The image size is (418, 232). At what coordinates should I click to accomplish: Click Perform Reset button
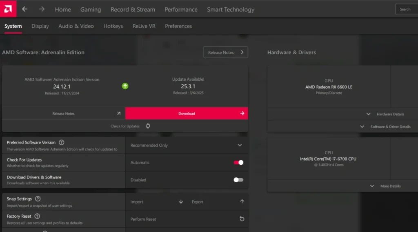pos(187,219)
